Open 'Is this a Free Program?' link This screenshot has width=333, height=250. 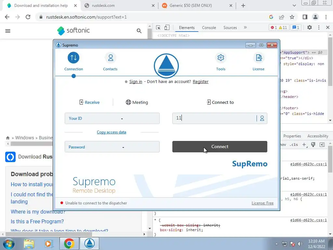(x=37, y=221)
